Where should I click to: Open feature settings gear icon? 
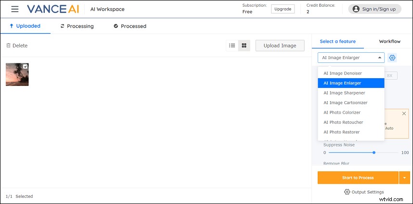click(392, 58)
